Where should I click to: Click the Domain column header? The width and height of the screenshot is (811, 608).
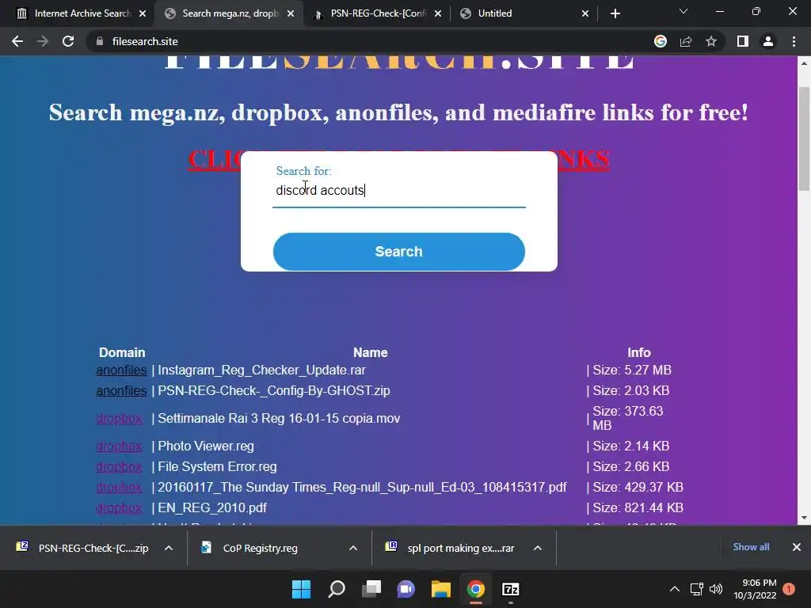(x=122, y=352)
